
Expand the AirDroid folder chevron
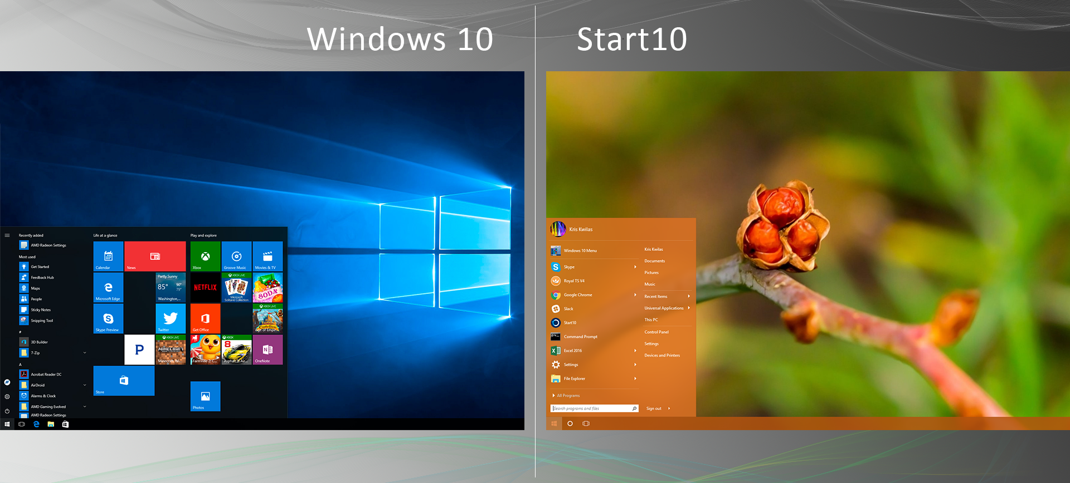click(x=85, y=385)
